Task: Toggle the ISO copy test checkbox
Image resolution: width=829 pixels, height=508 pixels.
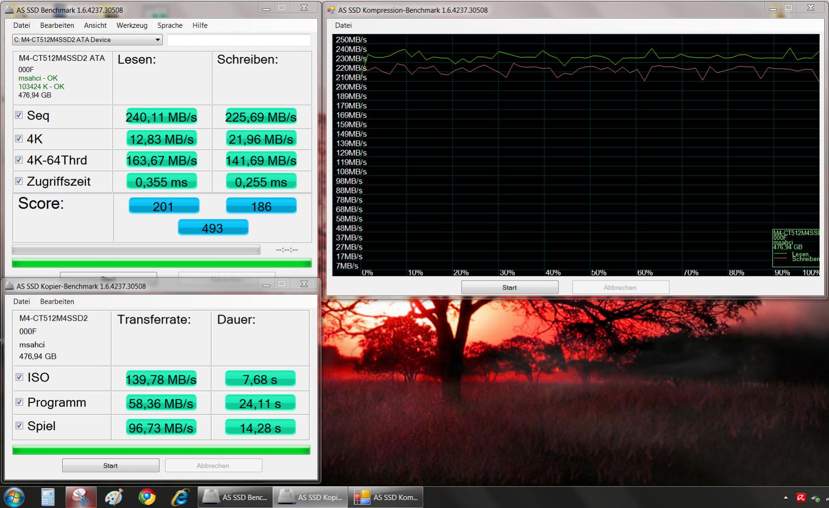Action: click(19, 377)
